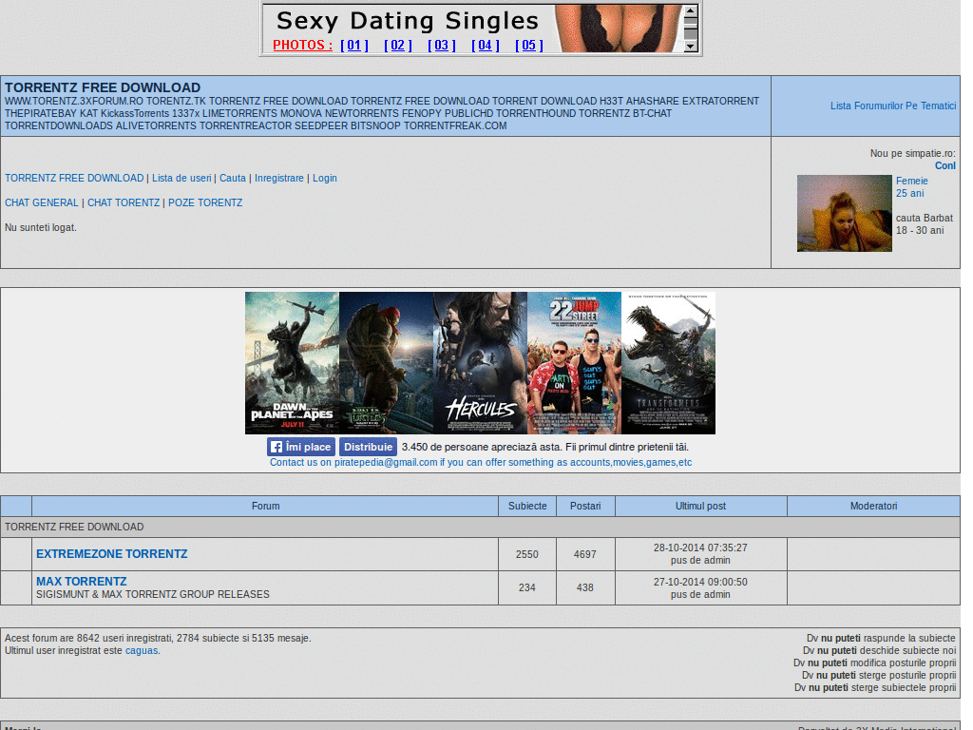The image size is (973, 730).
Task: Open 'Lista Forumurilor Pe Tematici' link
Action: coord(893,106)
